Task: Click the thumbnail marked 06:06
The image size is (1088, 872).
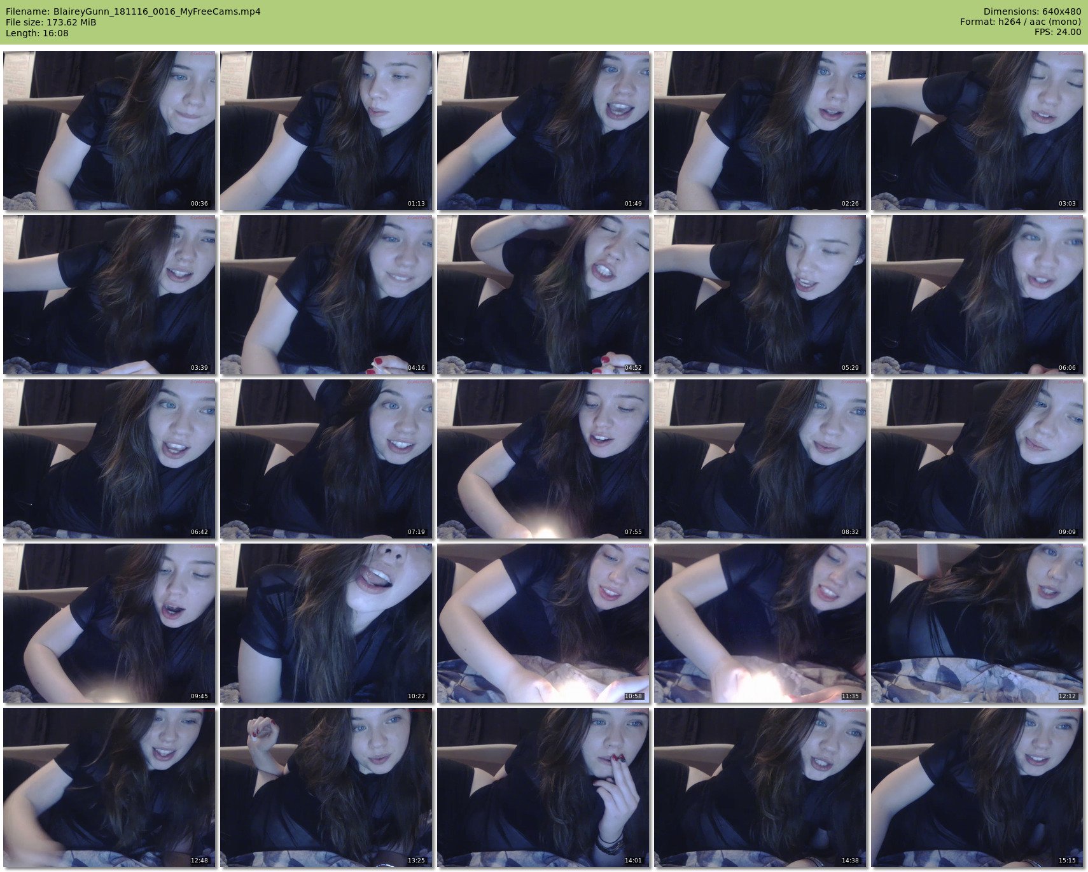Action: coord(977,295)
